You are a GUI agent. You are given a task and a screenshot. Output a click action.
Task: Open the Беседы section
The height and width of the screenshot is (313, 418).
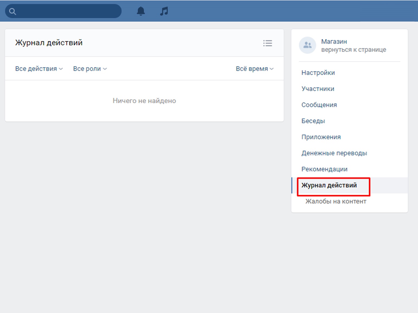pyautogui.click(x=313, y=121)
